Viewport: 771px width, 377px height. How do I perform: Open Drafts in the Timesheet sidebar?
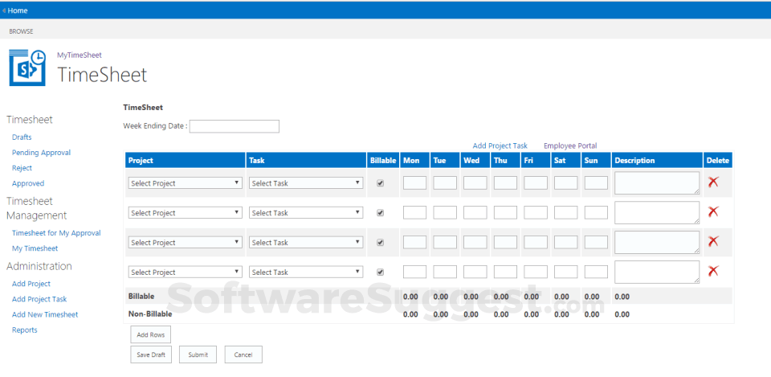pyautogui.click(x=22, y=137)
